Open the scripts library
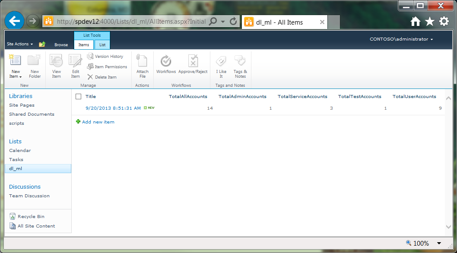The image size is (457, 253). [x=16, y=123]
